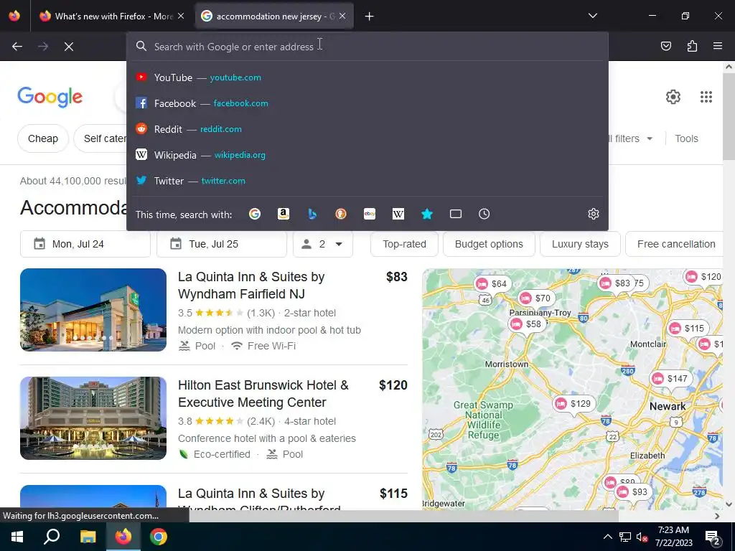This screenshot has width=735, height=551.
Task: Click the $58 hotel map pin
Action: [x=528, y=324]
